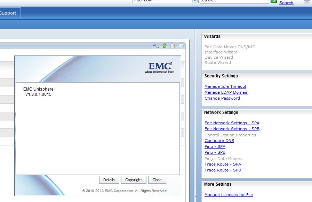Open Manage Licenses for File
The height and width of the screenshot is (202, 312).
click(229, 195)
